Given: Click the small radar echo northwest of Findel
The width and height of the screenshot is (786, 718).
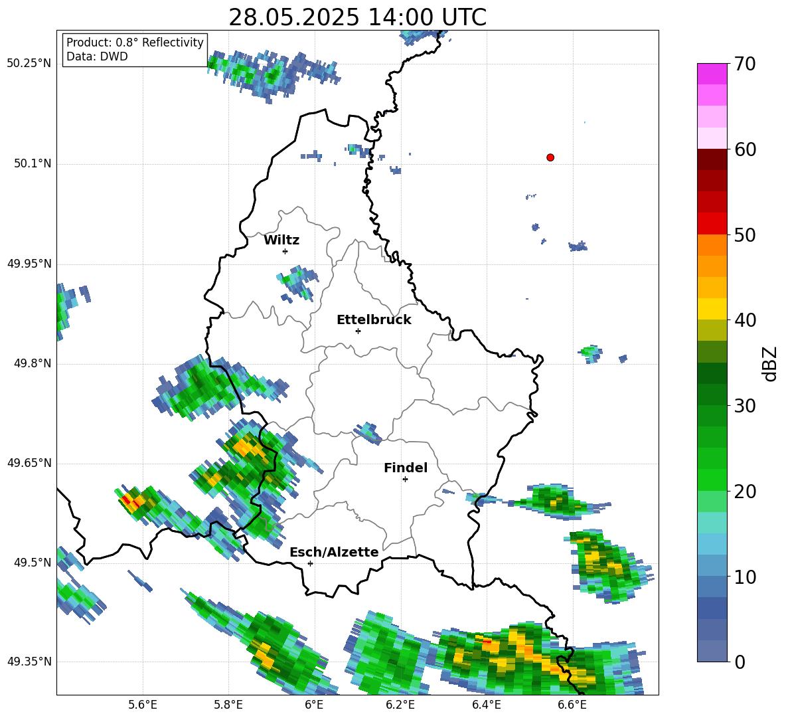Looking at the screenshot, I should pos(368,432).
